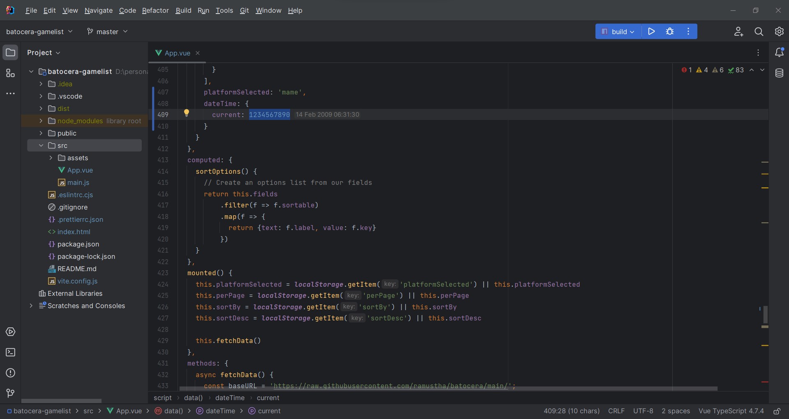Viewport: 789px width, 419px height.
Task: Open vite.config.js file
Action: tap(77, 281)
